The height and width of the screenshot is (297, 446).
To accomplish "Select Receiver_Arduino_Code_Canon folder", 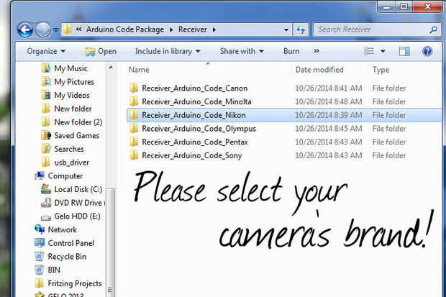I will [194, 88].
